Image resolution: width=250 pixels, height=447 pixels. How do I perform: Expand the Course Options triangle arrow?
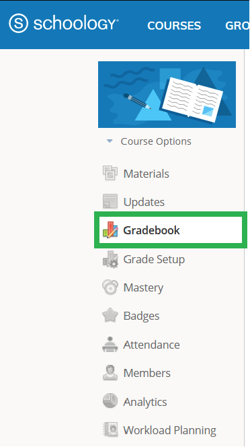tap(110, 141)
